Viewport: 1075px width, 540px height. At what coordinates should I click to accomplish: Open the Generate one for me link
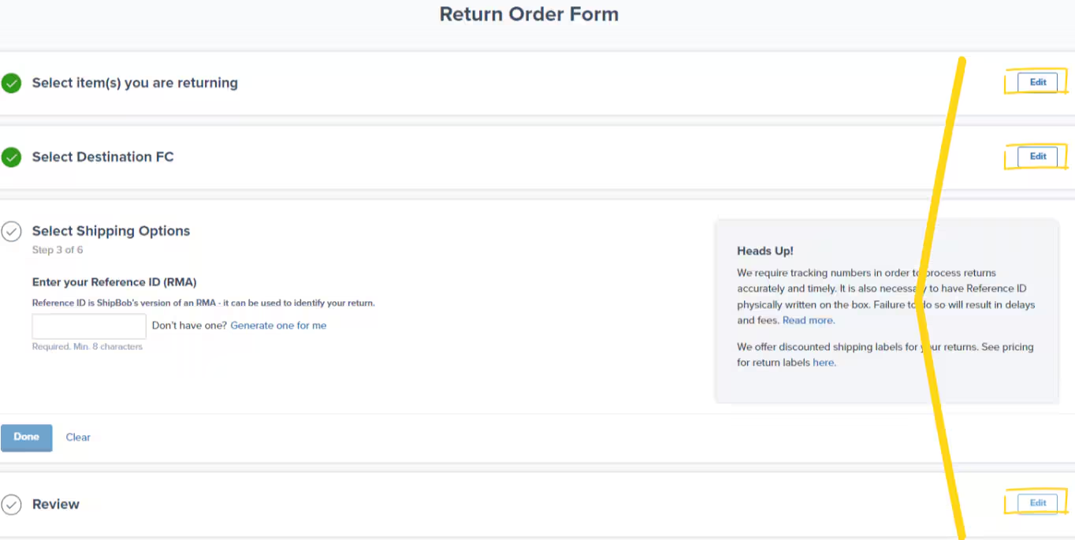[x=278, y=325]
